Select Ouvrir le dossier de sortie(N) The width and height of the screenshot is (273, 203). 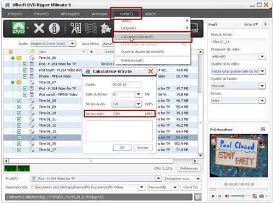[x=152, y=52]
